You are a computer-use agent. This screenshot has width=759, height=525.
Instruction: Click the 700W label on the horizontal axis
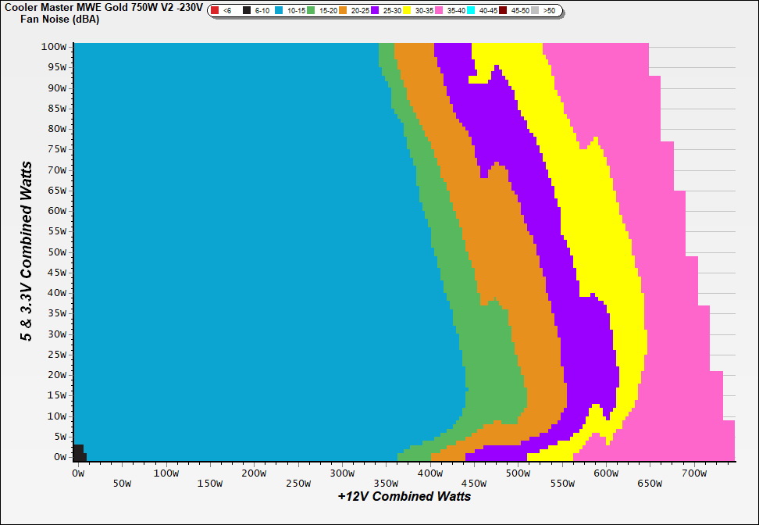pyautogui.click(x=693, y=473)
